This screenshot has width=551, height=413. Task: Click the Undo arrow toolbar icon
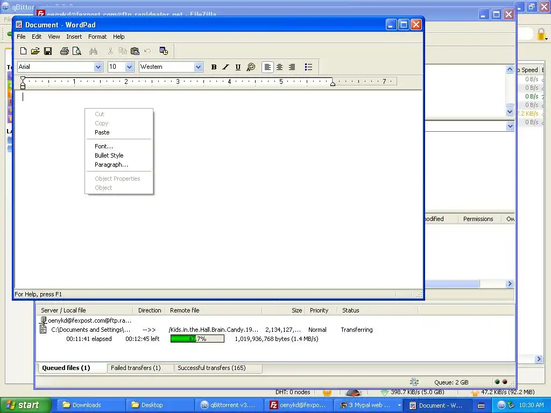[147, 51]
